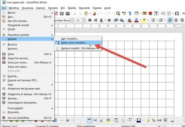Toggle Underline formatting button
The width and height of the screenshot is (185, 127).
(x=101, y=20)
